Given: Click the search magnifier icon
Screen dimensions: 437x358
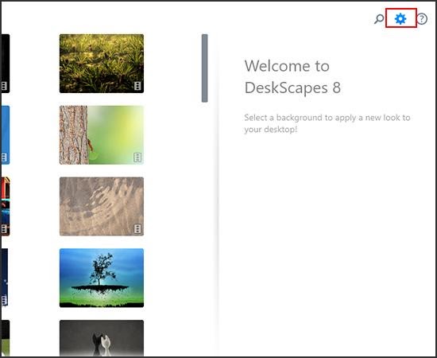Looking at the screenshot, I should point(379,19).
